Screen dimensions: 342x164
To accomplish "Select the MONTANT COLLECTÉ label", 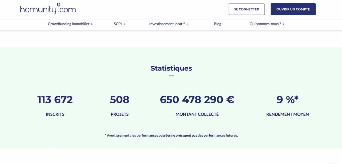I will pyautogui.click(x=197, y=114).
